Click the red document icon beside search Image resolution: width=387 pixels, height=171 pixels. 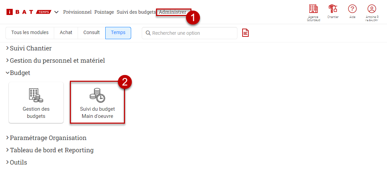coord(245,33)
